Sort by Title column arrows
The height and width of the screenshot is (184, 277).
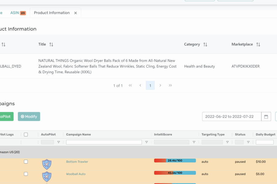51,44
